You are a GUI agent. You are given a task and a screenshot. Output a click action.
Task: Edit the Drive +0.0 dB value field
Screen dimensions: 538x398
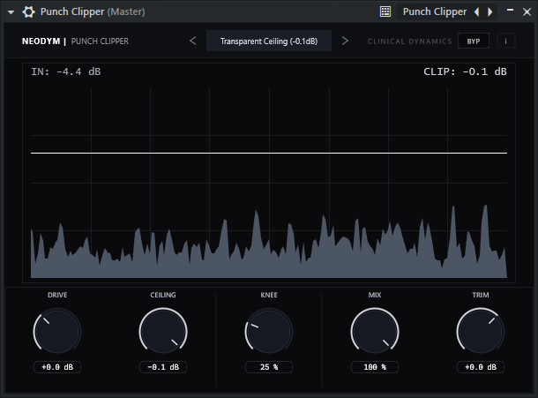(x=57, y=367)
